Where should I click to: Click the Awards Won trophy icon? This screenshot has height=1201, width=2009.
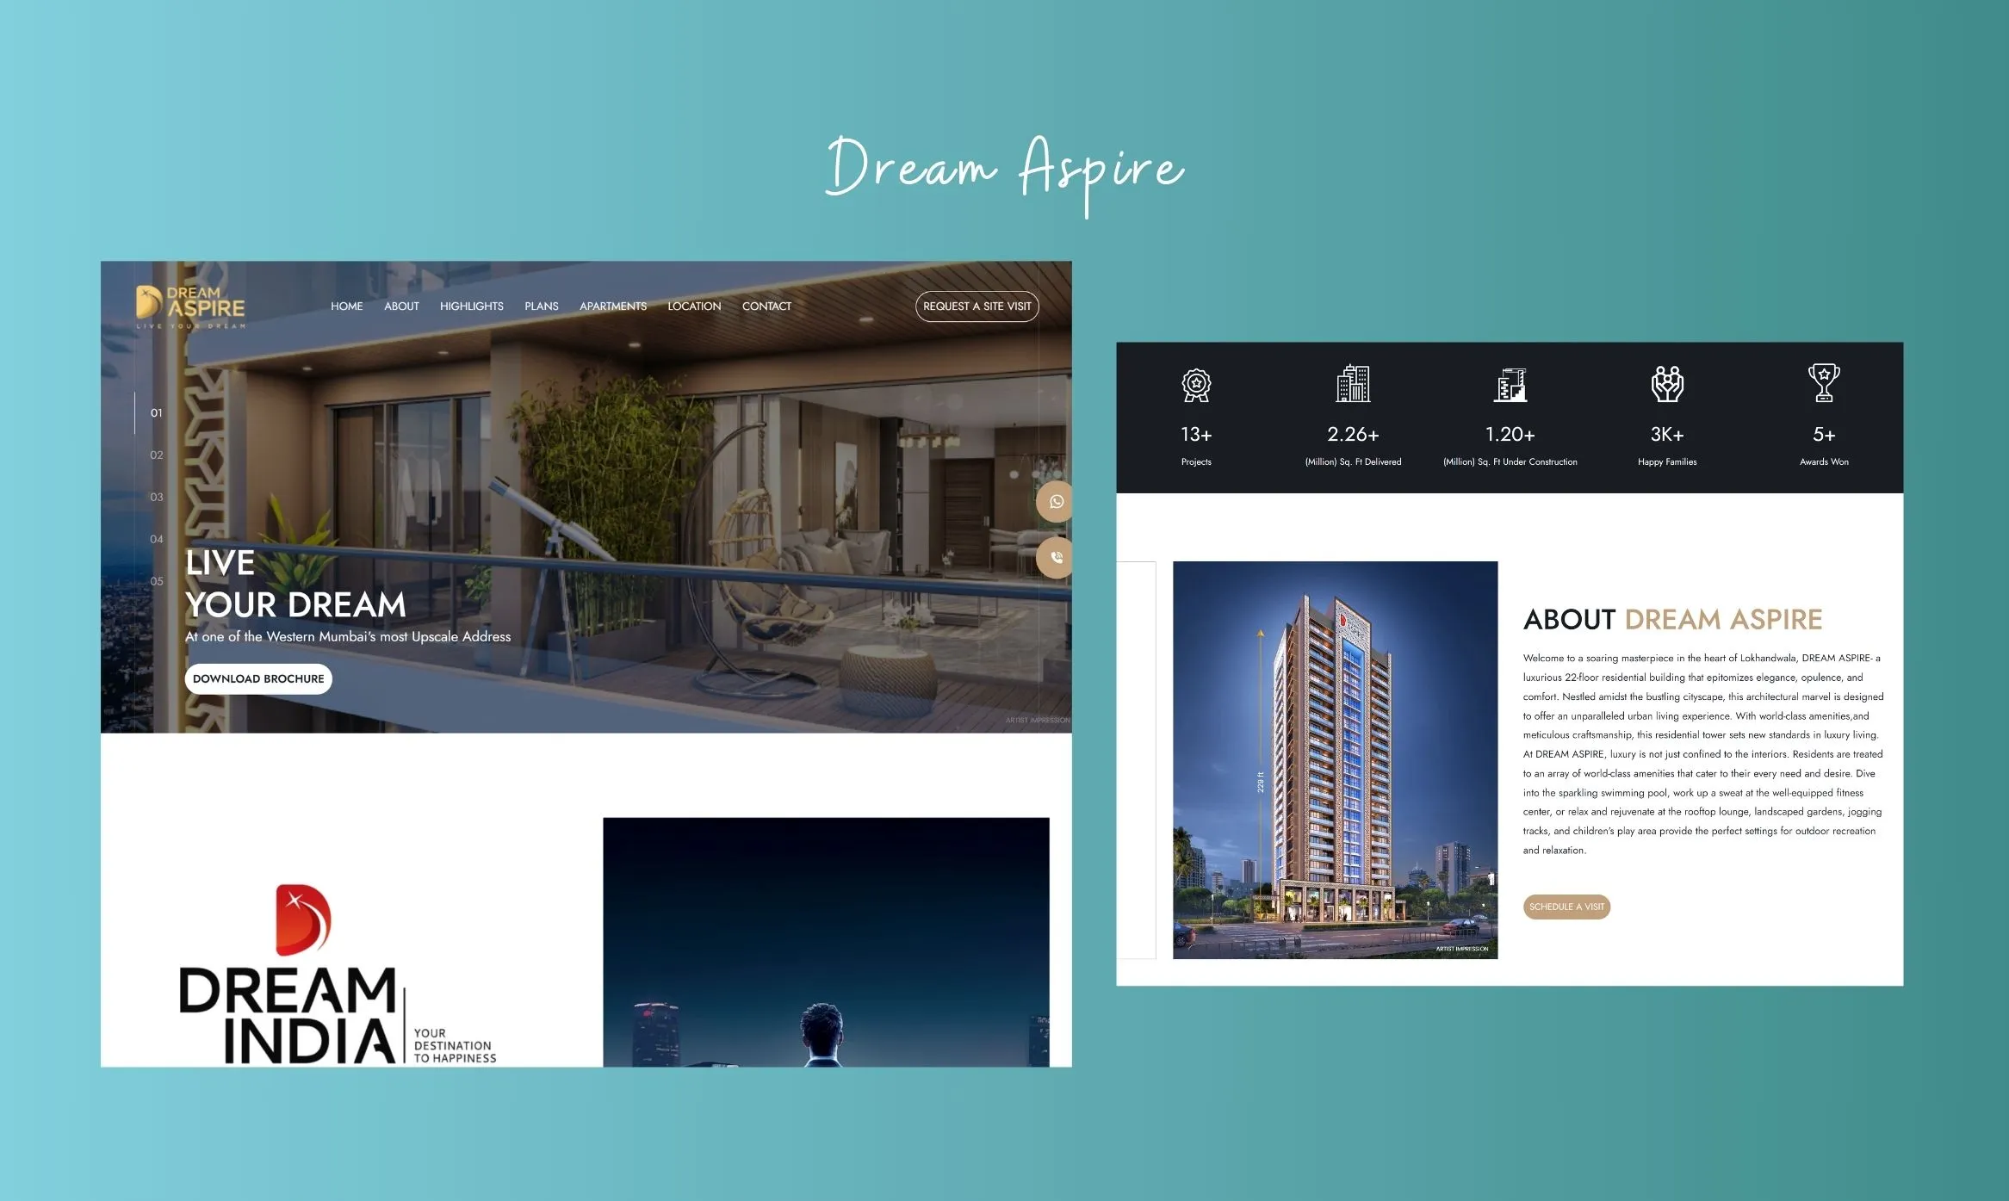tap(1823, 383)
